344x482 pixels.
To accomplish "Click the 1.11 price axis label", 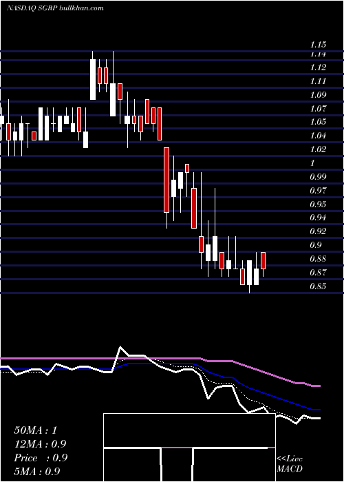I will (x=318, y=81).
